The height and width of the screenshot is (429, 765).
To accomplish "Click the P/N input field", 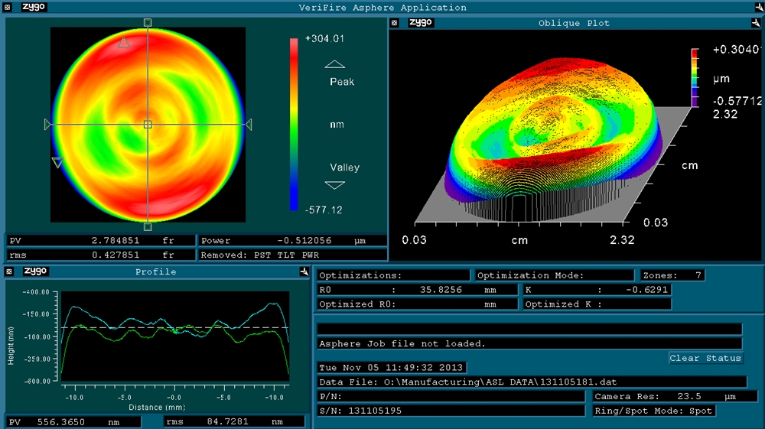I will 451,396.
